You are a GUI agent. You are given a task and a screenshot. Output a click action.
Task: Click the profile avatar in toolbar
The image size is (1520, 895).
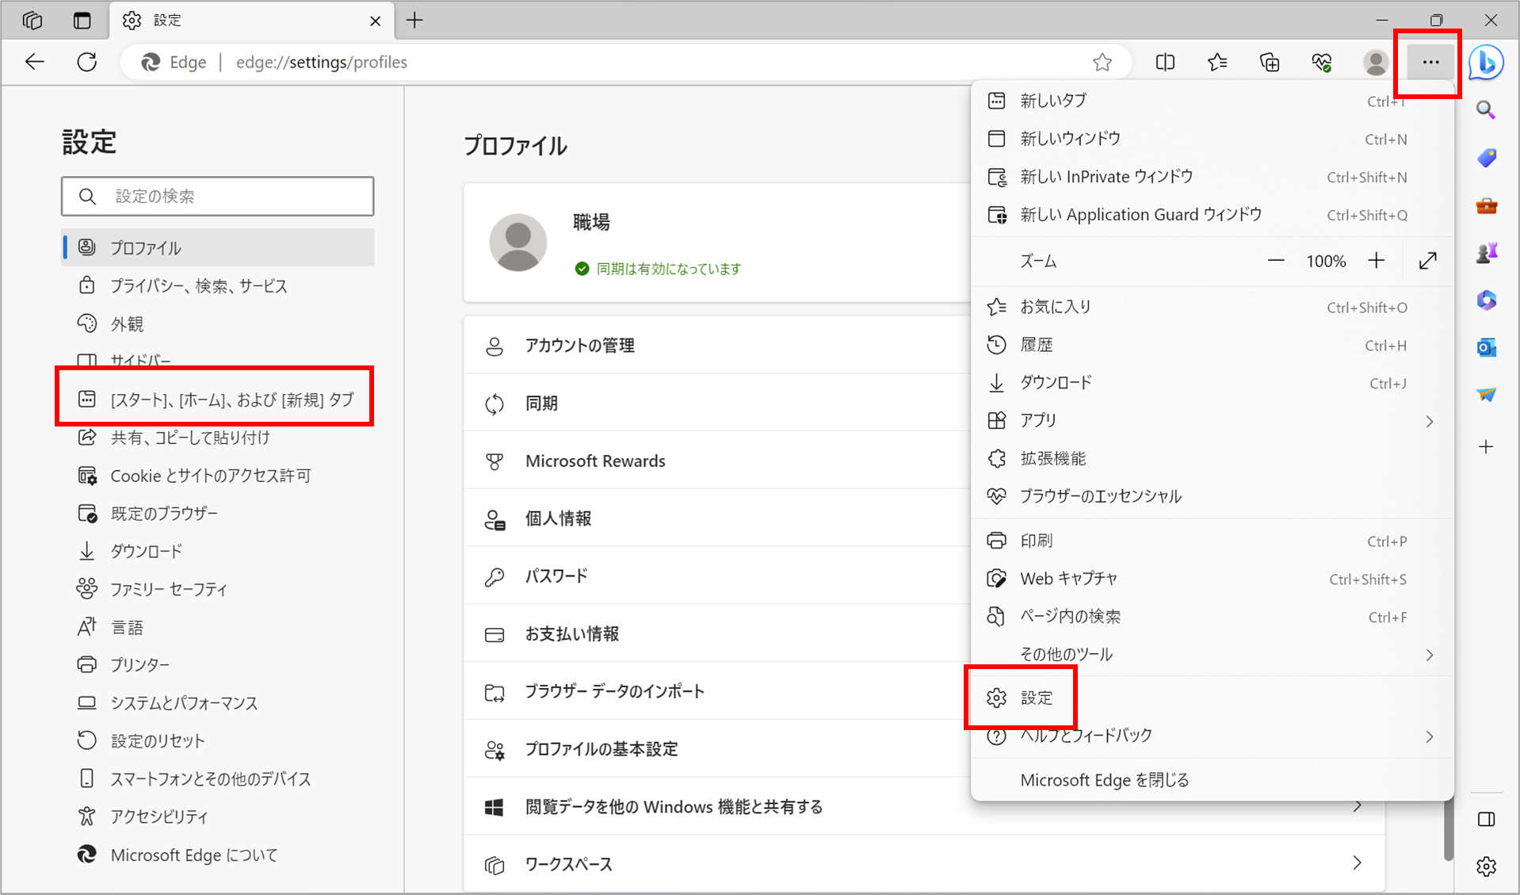[1375, 62]
